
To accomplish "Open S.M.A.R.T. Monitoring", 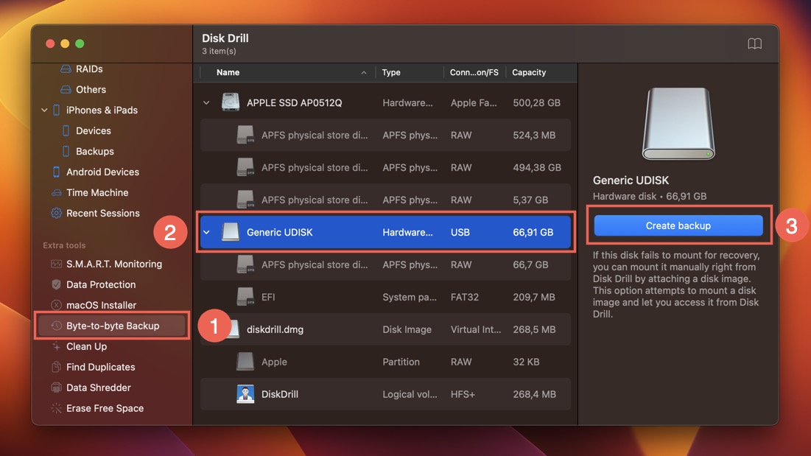I will click(x=113, y=264).
